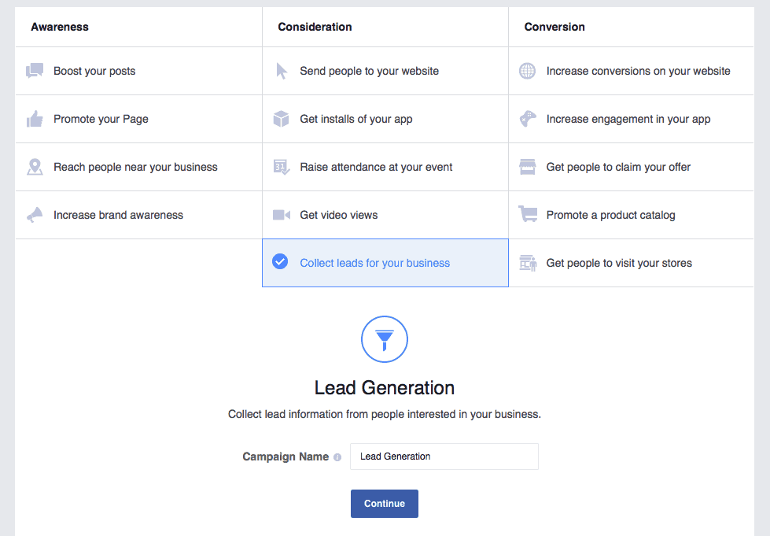770x536 pixels.
Task: Toggle the checked Collect leads option
Action: (x=280, y=262)
